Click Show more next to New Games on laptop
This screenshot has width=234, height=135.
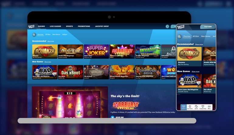point(48,62)
